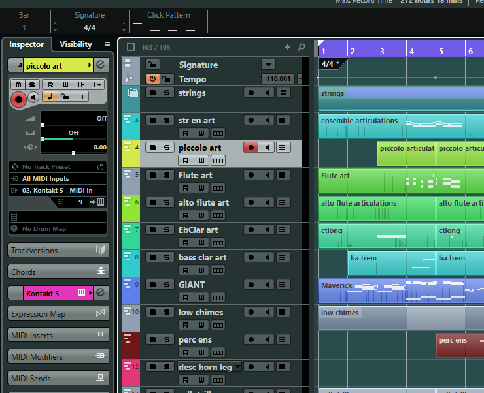Image resolution: width=484 pixels, height=393 pixels.
Task: Solo piccolo art in the Inspector
Action: pyautogui.click(x=32, y=85)
